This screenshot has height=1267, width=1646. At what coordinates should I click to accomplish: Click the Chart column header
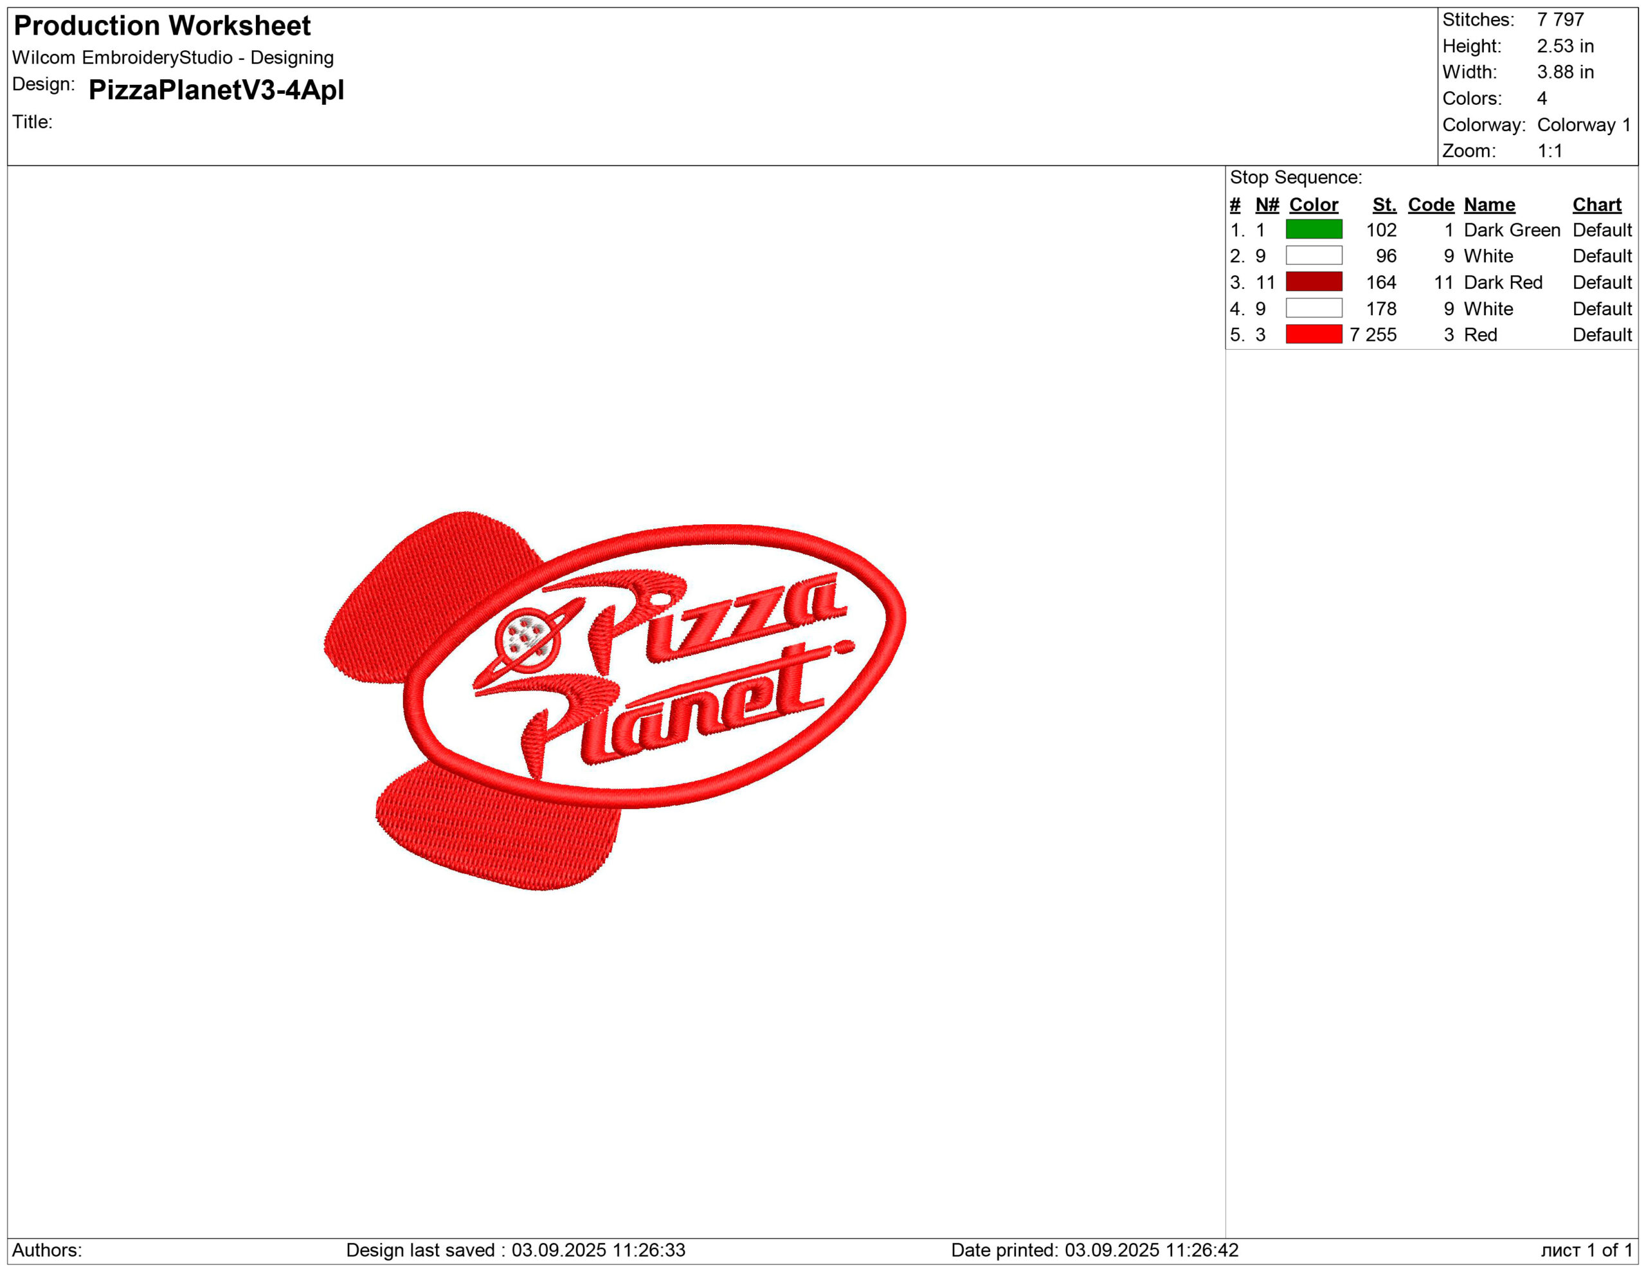(x=1596, y=205)
